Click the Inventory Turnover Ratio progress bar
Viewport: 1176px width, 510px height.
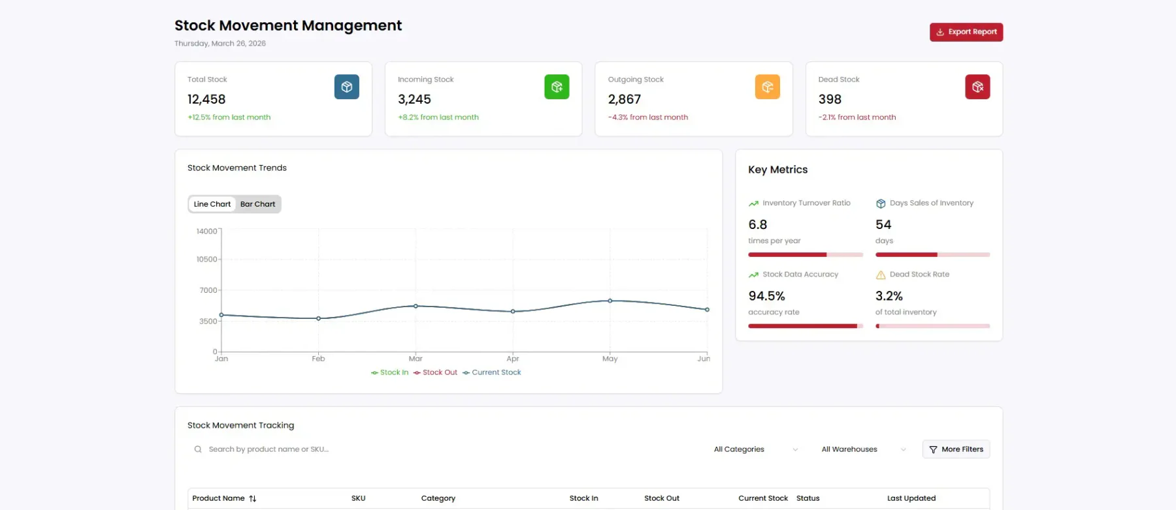click(x=806, y=254)
